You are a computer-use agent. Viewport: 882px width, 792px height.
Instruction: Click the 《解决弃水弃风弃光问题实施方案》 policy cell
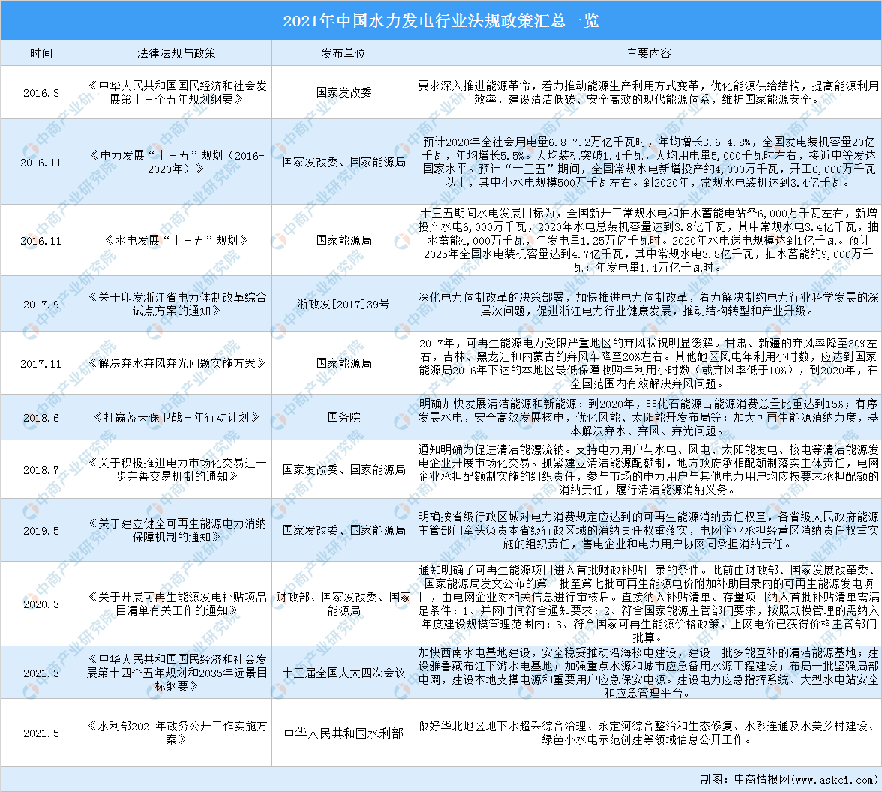(x=177, y=363)
